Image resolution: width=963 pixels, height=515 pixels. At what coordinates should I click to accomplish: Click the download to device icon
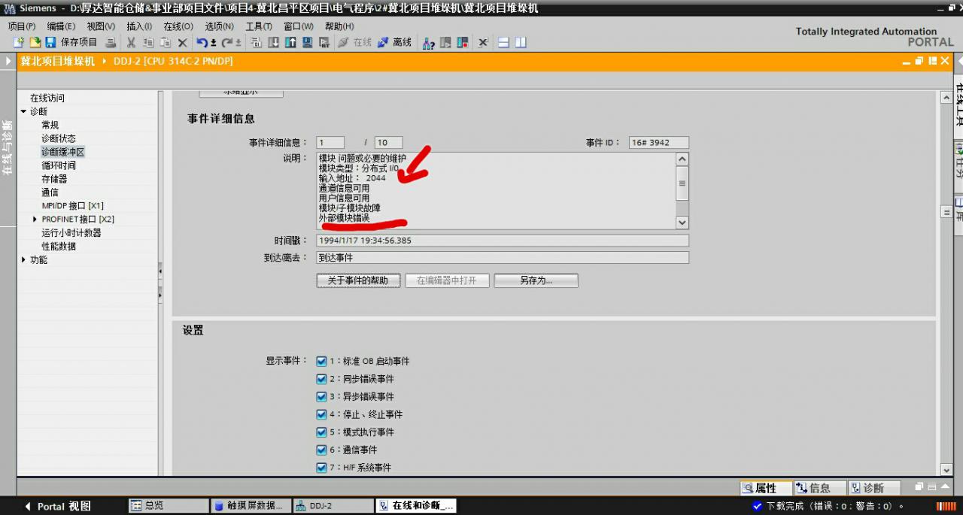(x=272, y=43)
